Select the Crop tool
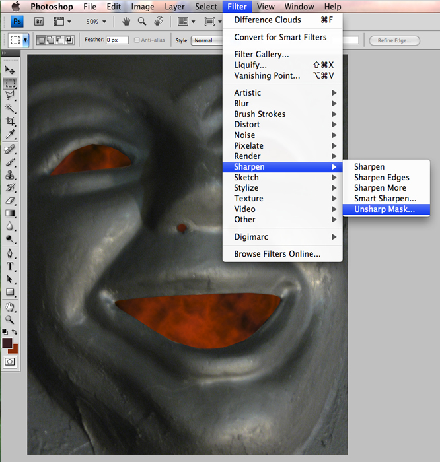440x462 pixels. (x=10, y=121)
